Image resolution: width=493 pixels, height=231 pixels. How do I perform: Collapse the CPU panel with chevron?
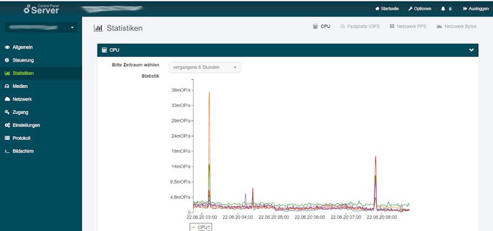(471, 50)
